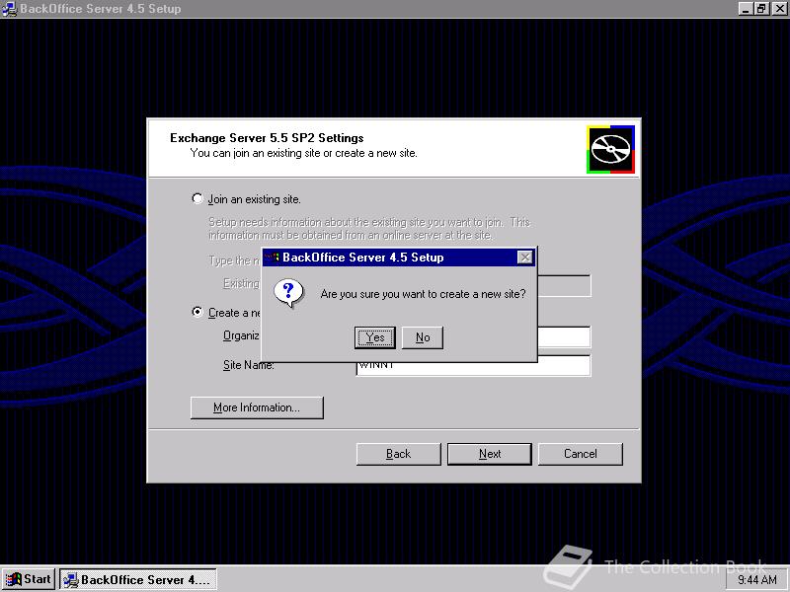Open the Windows Start menu
The image size is (790, 592).
(29, 579)
